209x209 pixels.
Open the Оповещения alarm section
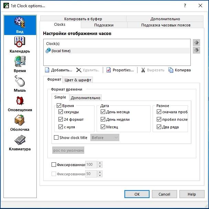20,104
